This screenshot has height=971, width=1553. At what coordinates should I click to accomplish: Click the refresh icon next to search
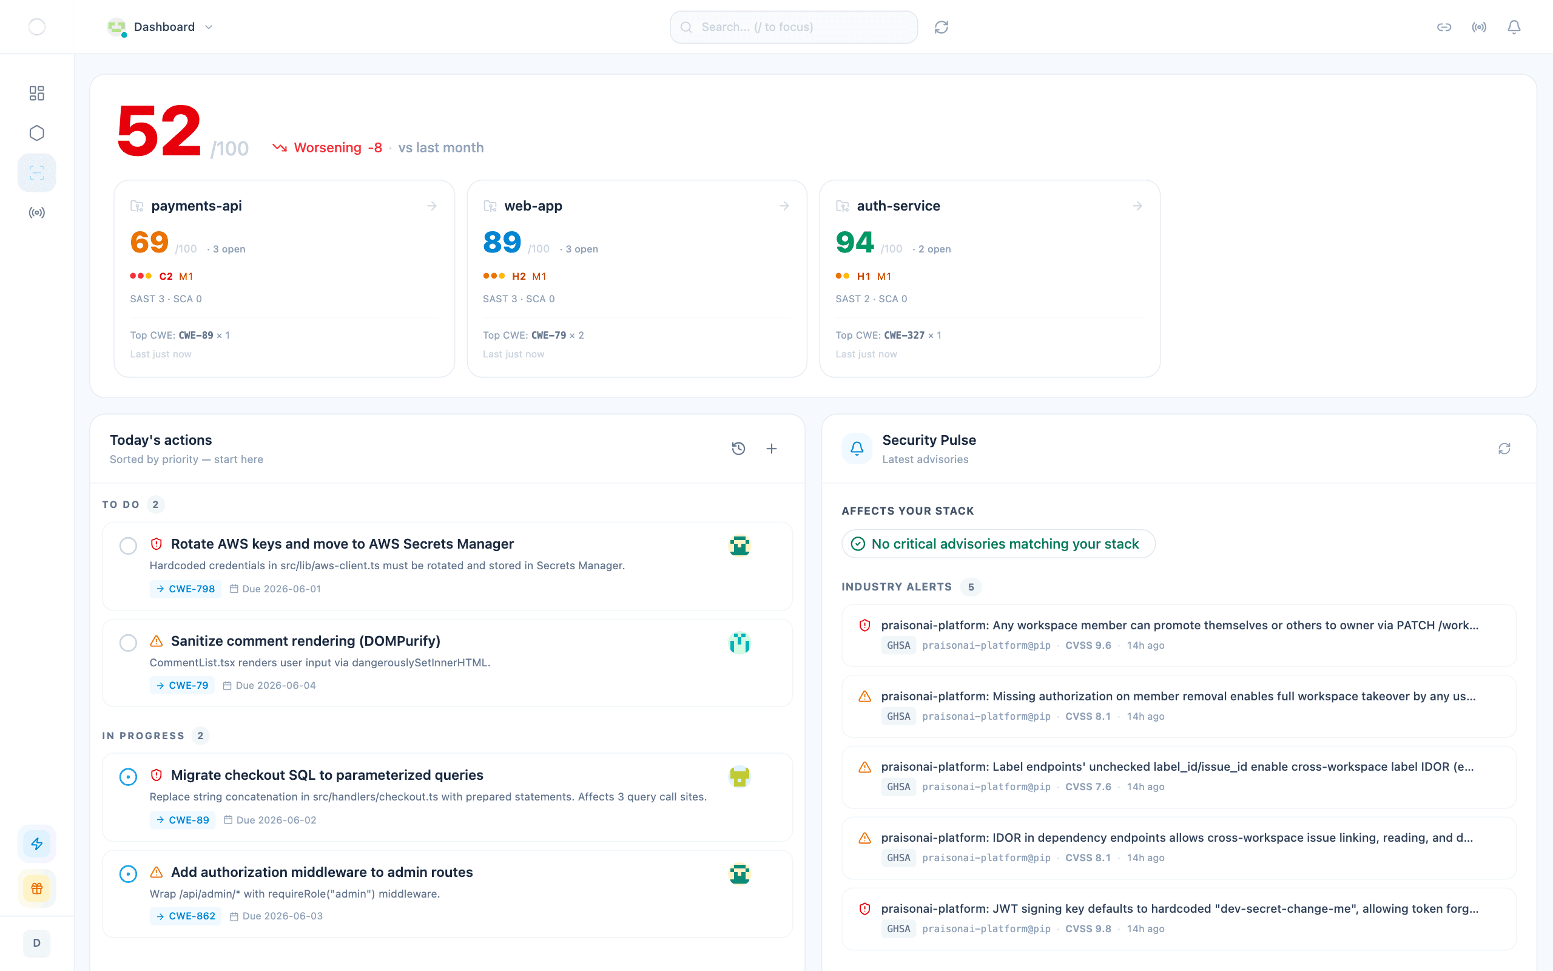coord(942,27)
